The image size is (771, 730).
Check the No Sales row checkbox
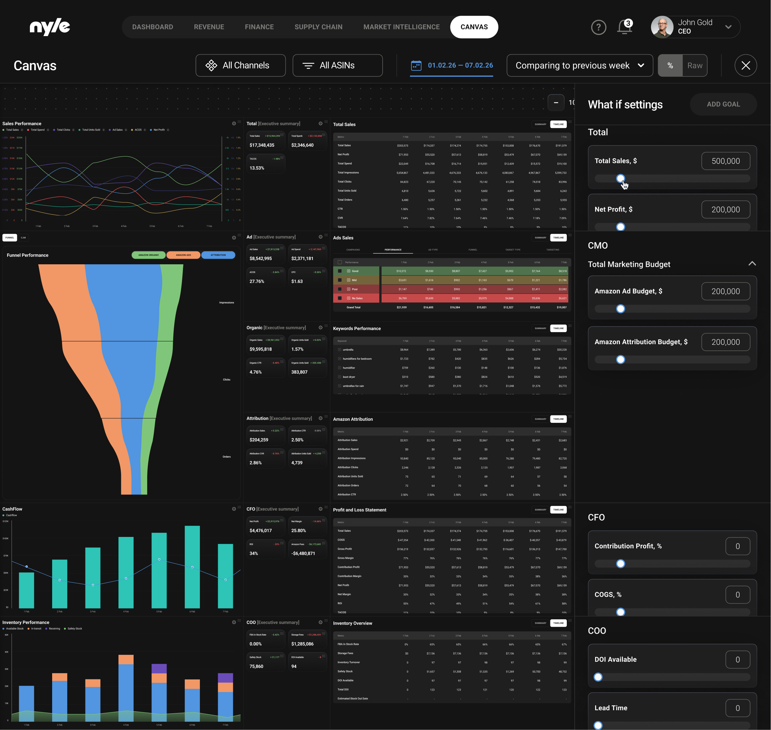[340, 298]
